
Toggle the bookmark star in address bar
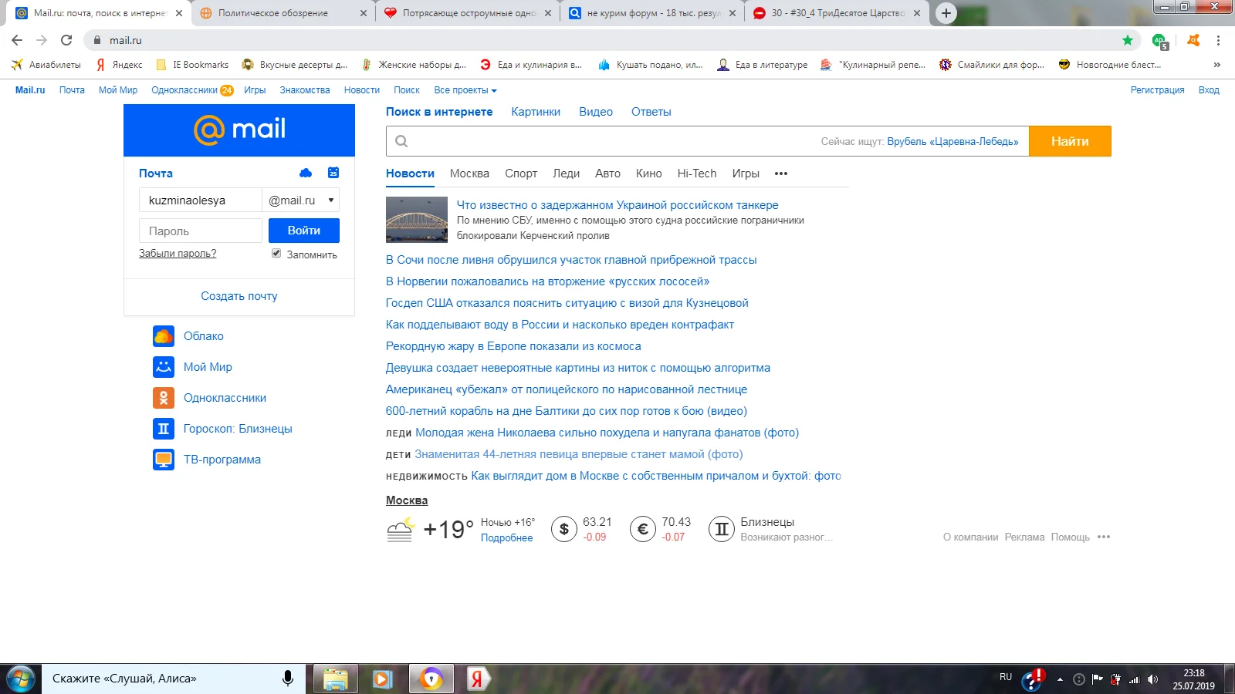tap(1128, 39)
